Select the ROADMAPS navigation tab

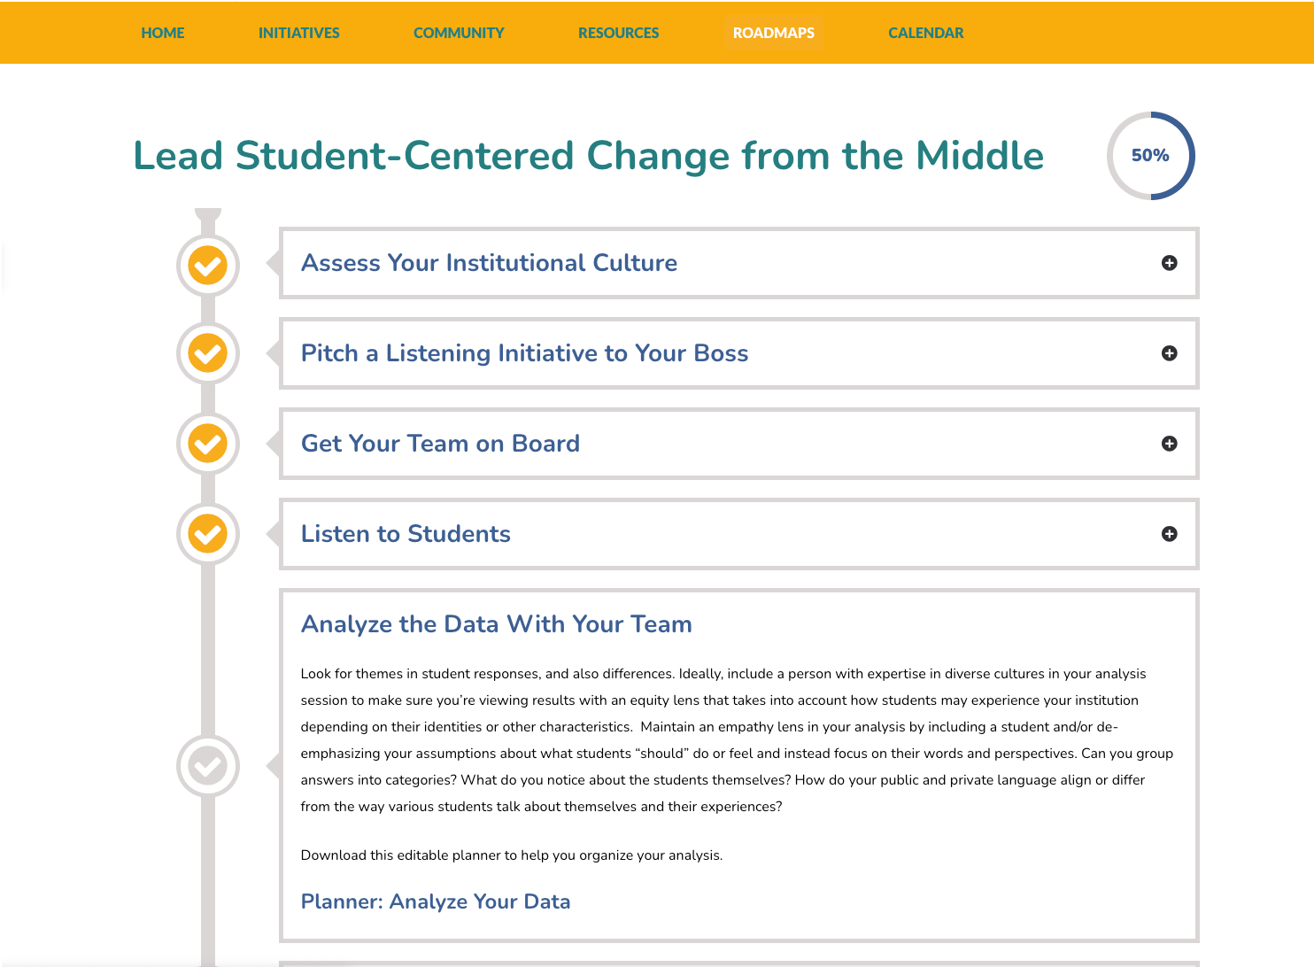click(773, 33)
